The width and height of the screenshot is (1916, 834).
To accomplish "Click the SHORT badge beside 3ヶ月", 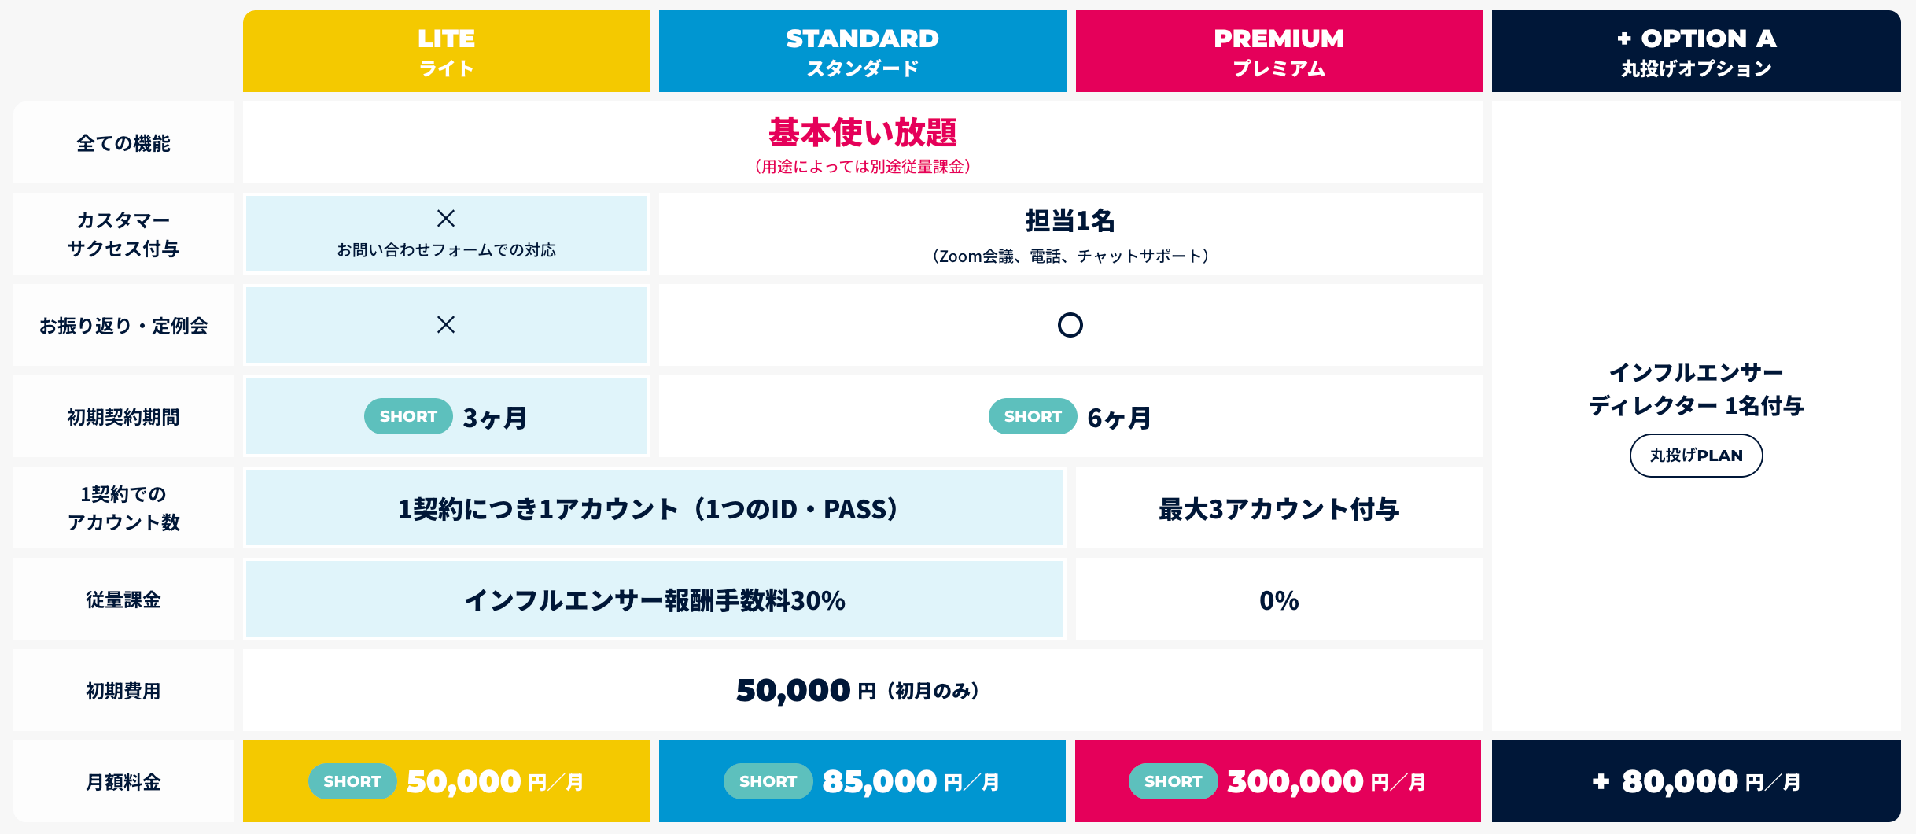I will [x=408, y=416].
